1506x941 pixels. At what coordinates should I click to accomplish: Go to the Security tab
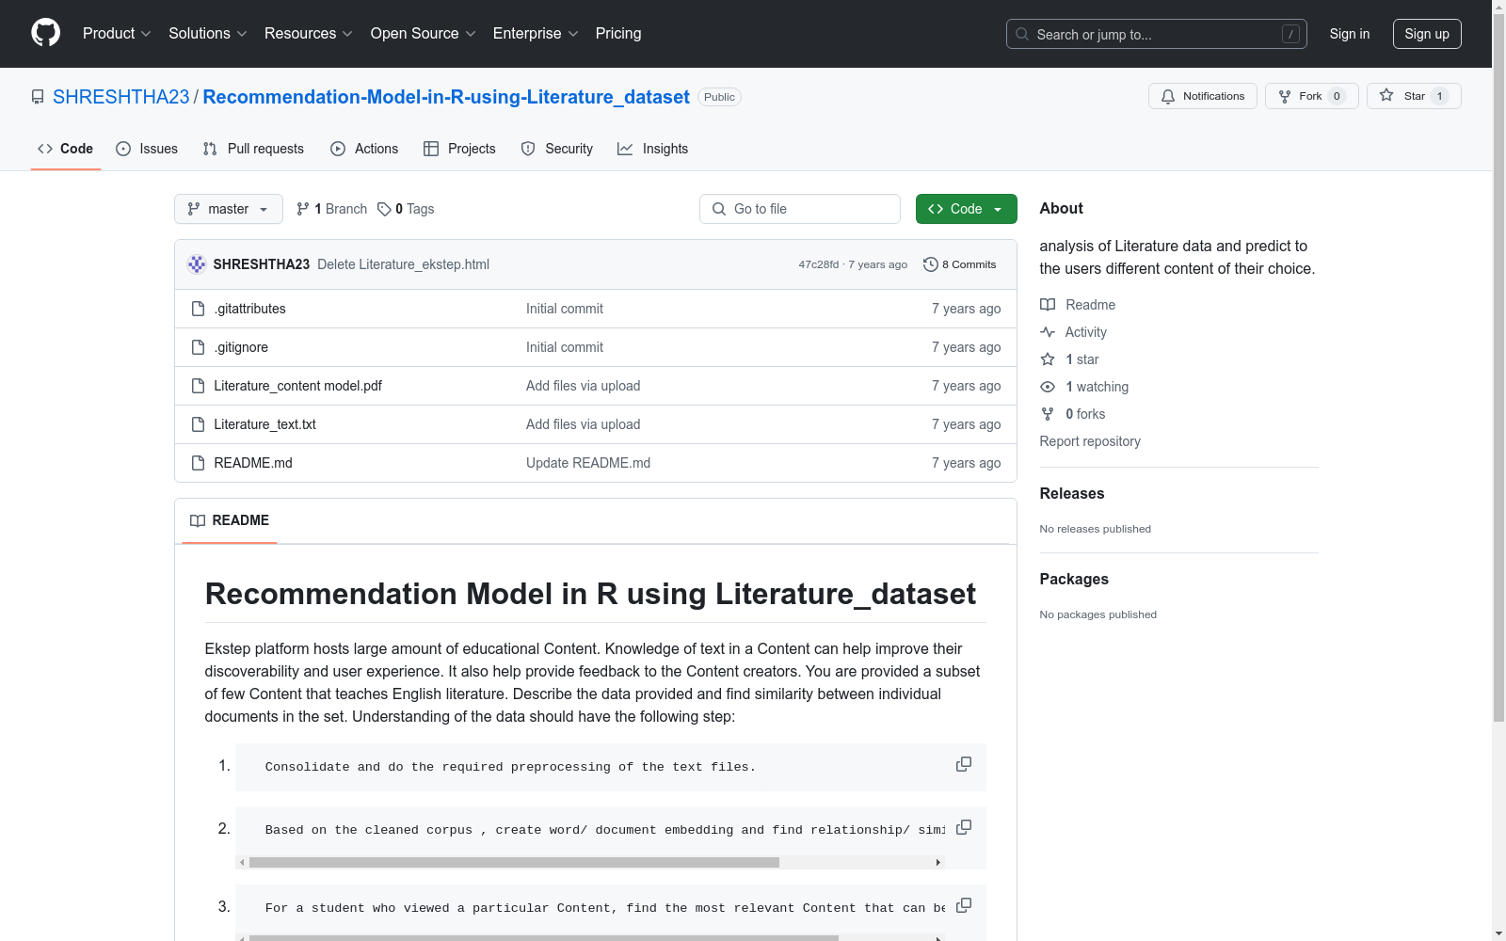[557, 149]
